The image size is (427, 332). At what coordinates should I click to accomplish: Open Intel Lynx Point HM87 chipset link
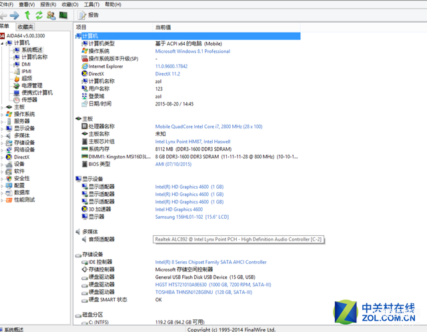tap(193, 141)
